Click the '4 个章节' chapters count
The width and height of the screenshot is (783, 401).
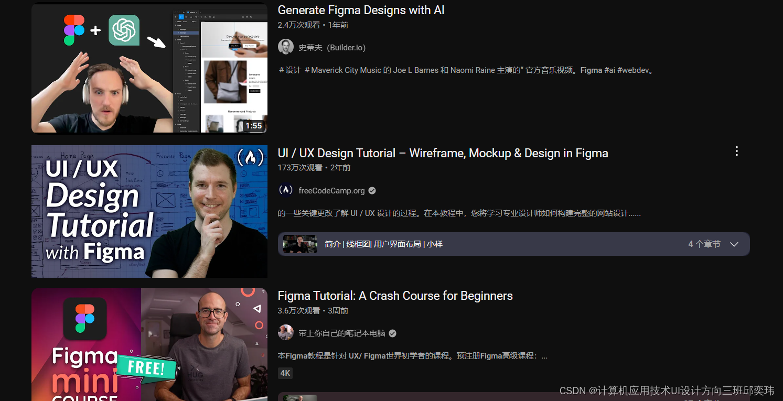coord(704,244)
